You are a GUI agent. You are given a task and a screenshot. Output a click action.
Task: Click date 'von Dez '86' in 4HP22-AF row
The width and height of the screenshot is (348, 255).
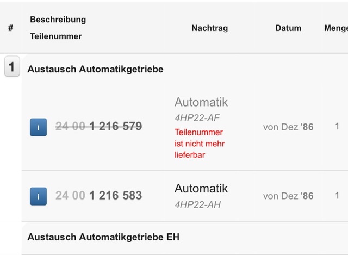click(x=288, y=127)
